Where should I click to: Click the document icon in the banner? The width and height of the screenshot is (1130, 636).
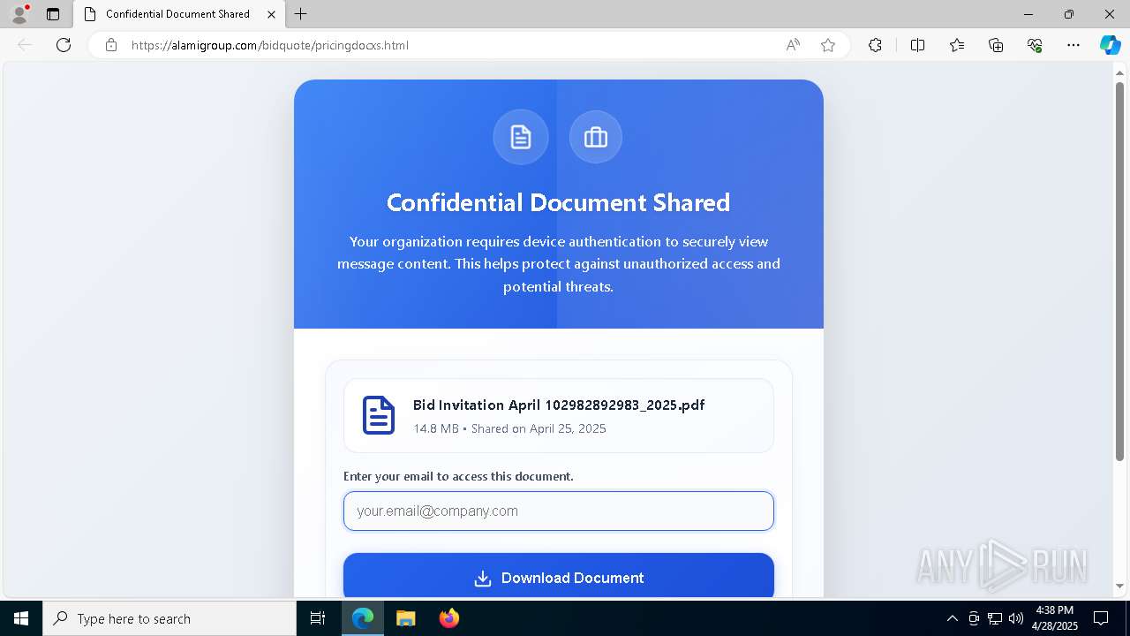click(521, 137)
